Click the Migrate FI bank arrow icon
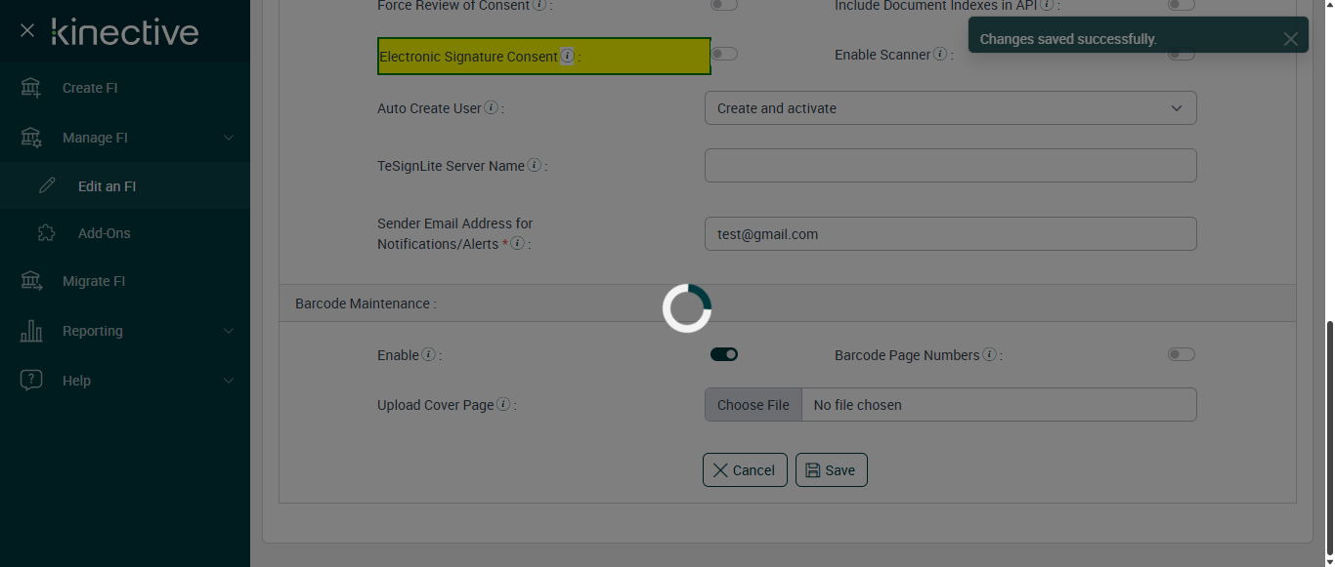This screenshot has height=567, width=1335. click(31, 281)
